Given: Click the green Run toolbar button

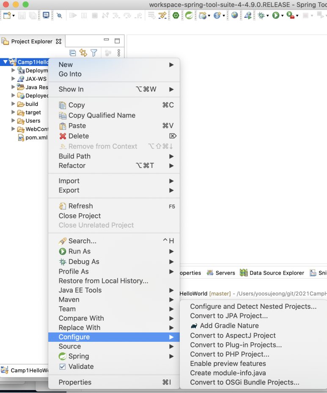Looking at the screenshot, I should 276,16.
